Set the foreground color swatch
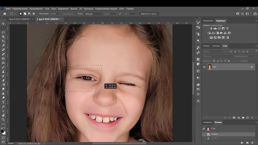 tap(2, 131)
